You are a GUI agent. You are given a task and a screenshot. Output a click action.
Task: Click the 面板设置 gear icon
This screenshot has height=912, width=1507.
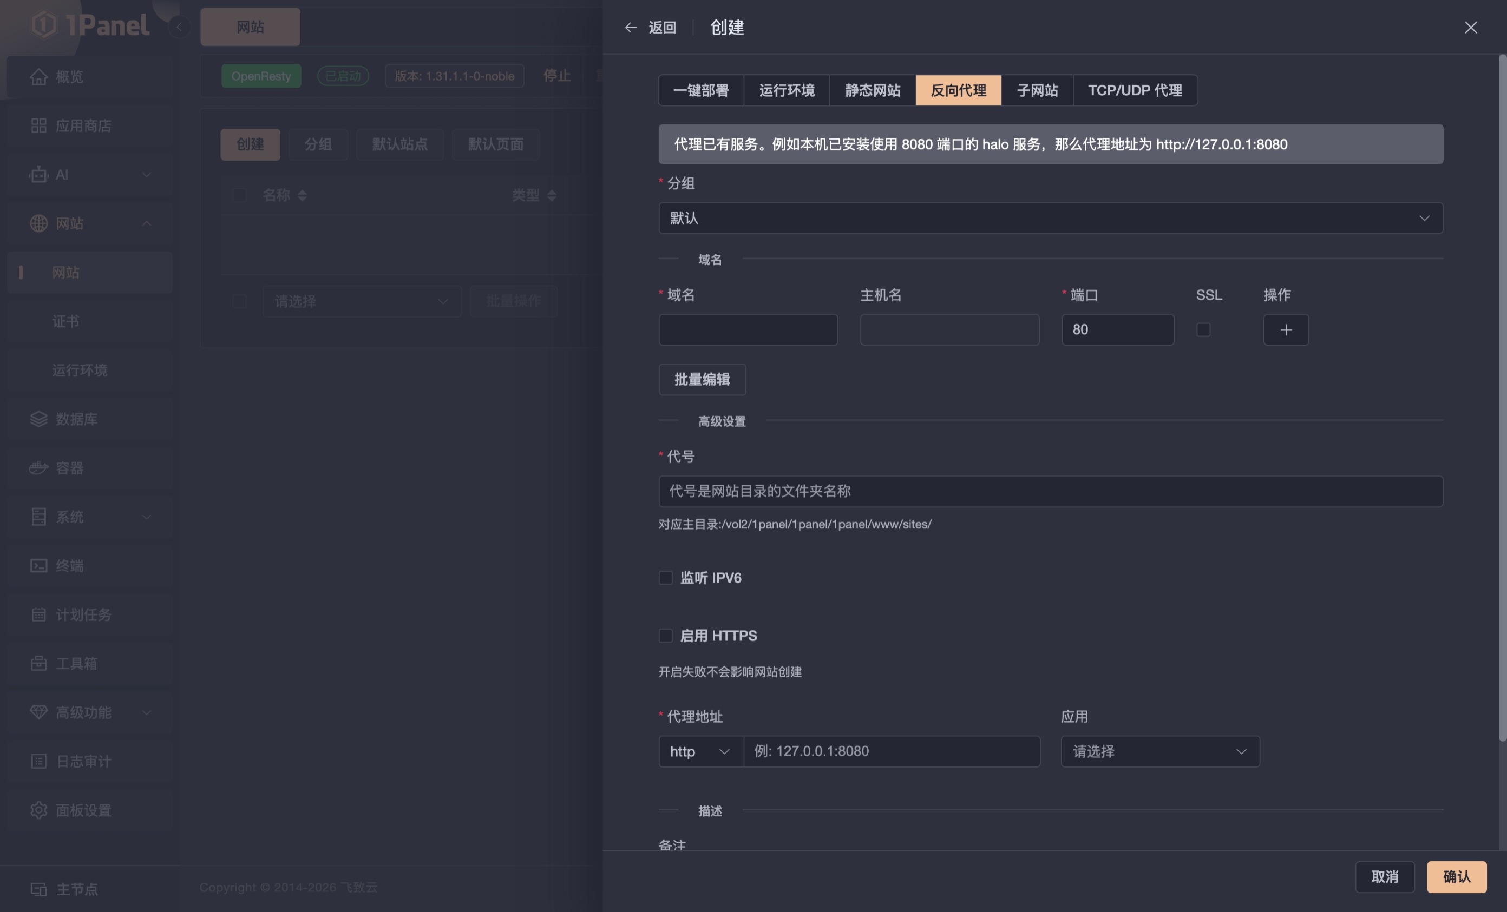pyautogui.click(x=38, y=810)
